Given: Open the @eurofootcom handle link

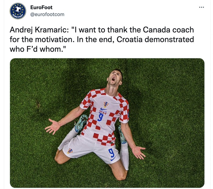Looking at the screenshot, I should [47, 14].
